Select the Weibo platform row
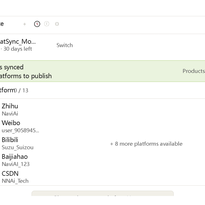The height and width of the screenshot is (205, 205). coord(20,126)
